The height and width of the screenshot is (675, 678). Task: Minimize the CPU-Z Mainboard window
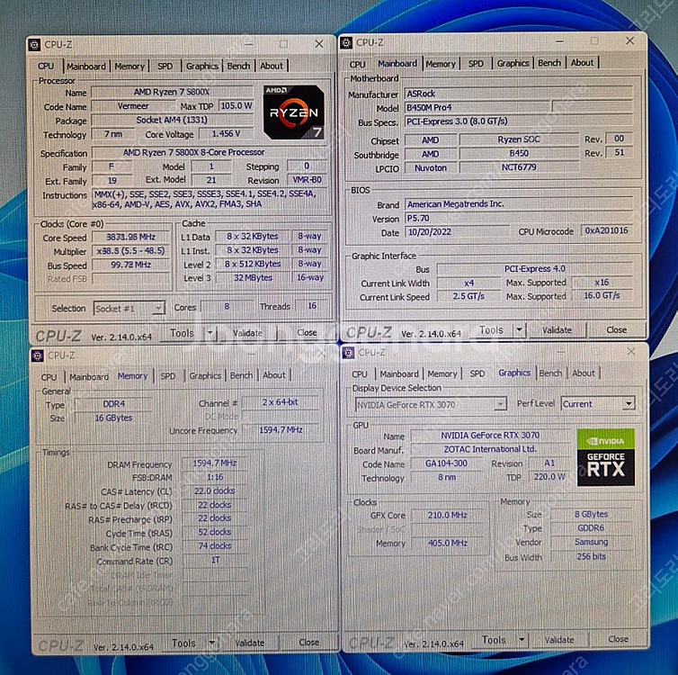coord(560,41)
